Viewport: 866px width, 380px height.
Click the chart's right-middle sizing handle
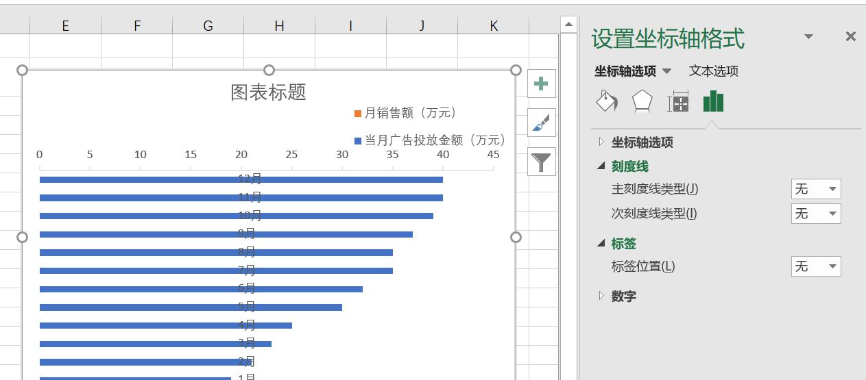516,237
